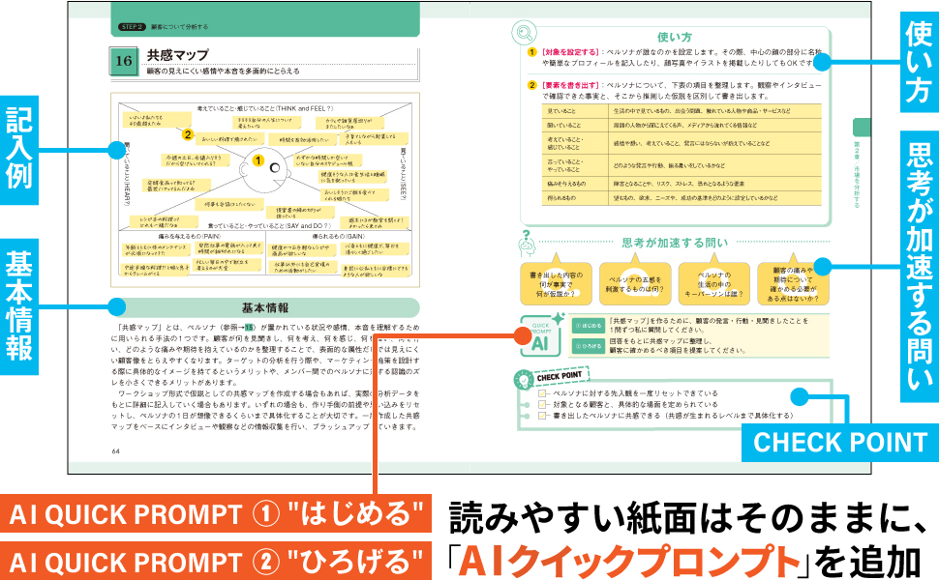
Task: Click the THINK and FEEL? map section heading
Action: [264, 108]
